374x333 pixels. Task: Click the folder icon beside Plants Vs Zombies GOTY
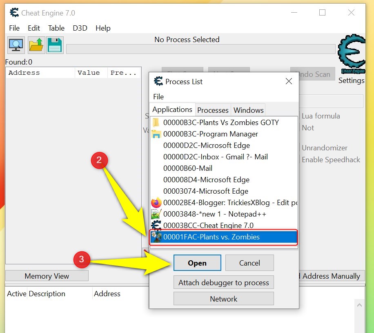coord(156,123)
